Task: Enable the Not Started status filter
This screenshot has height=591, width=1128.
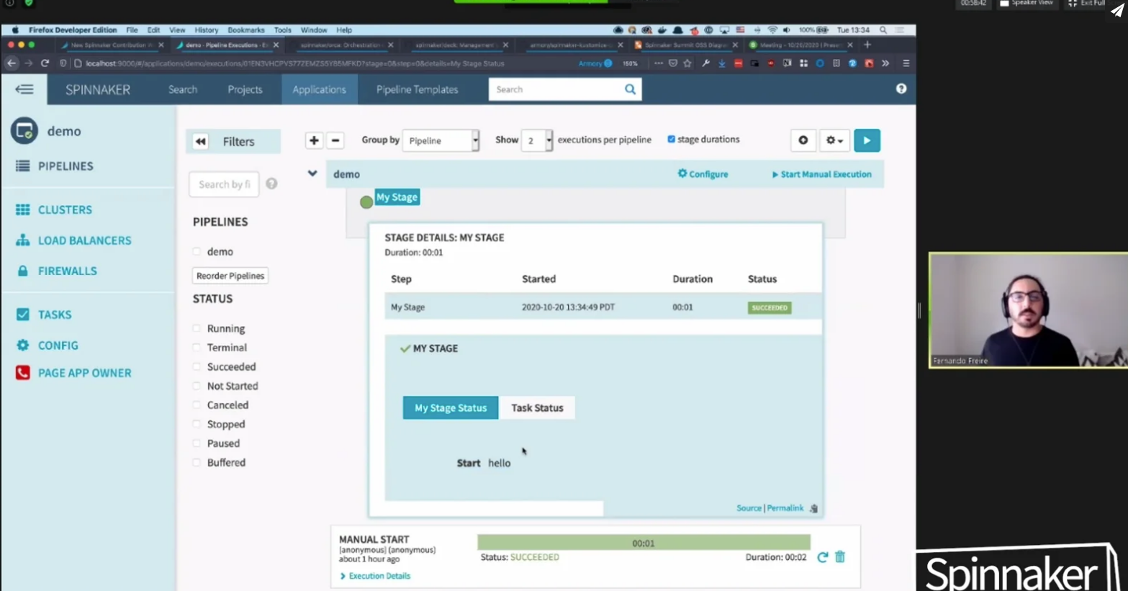Action: (x=197, y=386)
